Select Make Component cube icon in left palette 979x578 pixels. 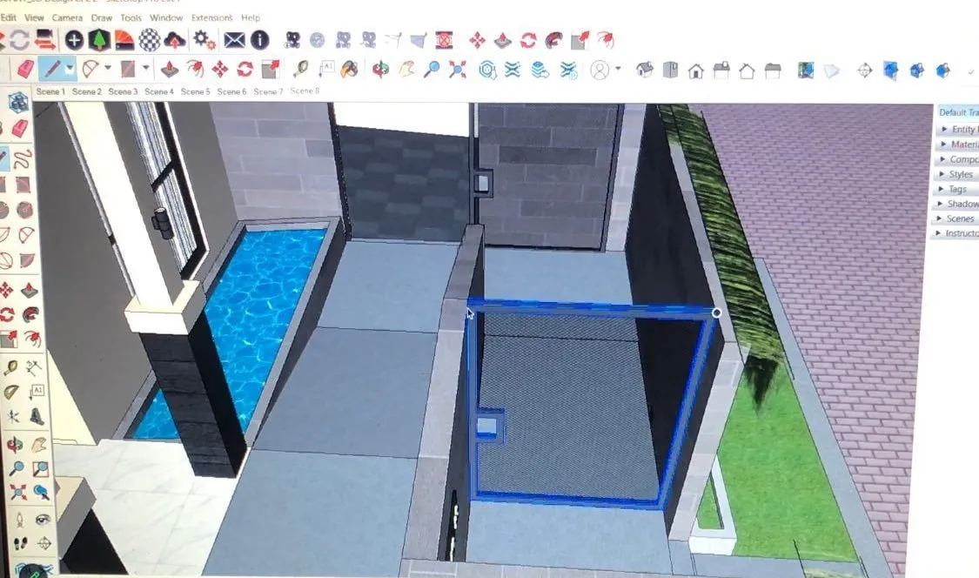18,102
